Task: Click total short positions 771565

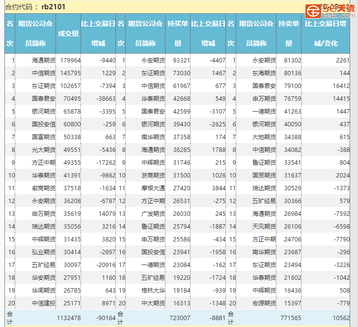Action: pos(291,318)
